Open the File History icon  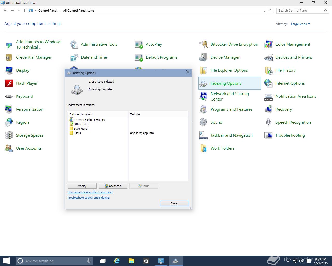(x=268, y=70)
